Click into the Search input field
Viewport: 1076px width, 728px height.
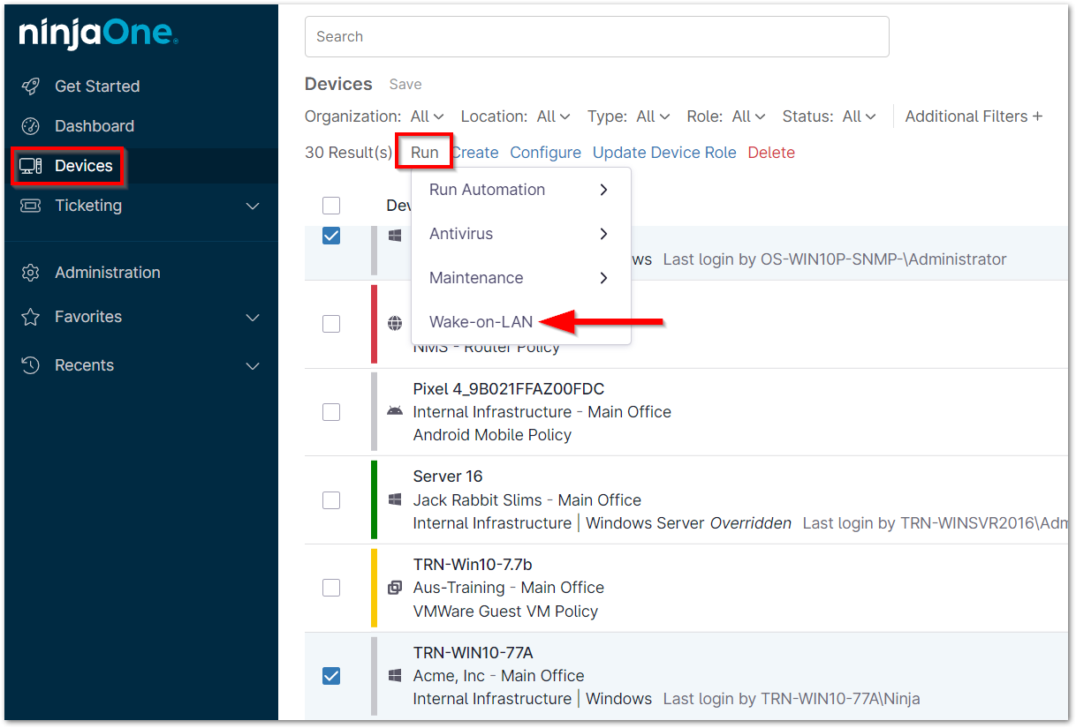coord(596,37)
